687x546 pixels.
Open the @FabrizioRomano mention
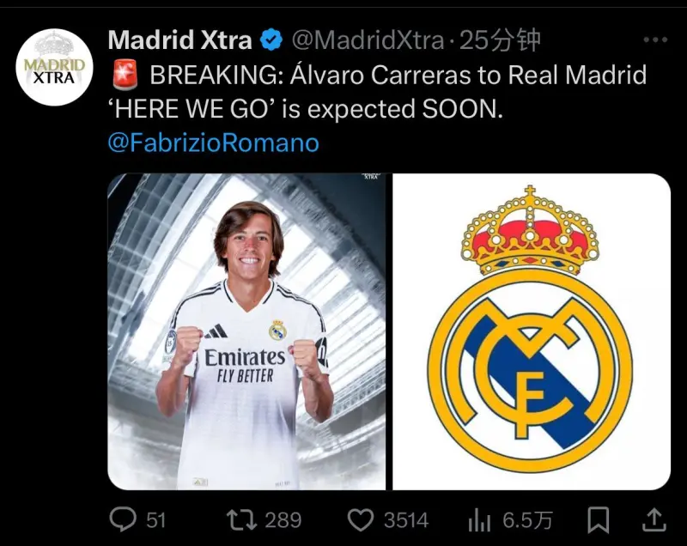point(214,143)
